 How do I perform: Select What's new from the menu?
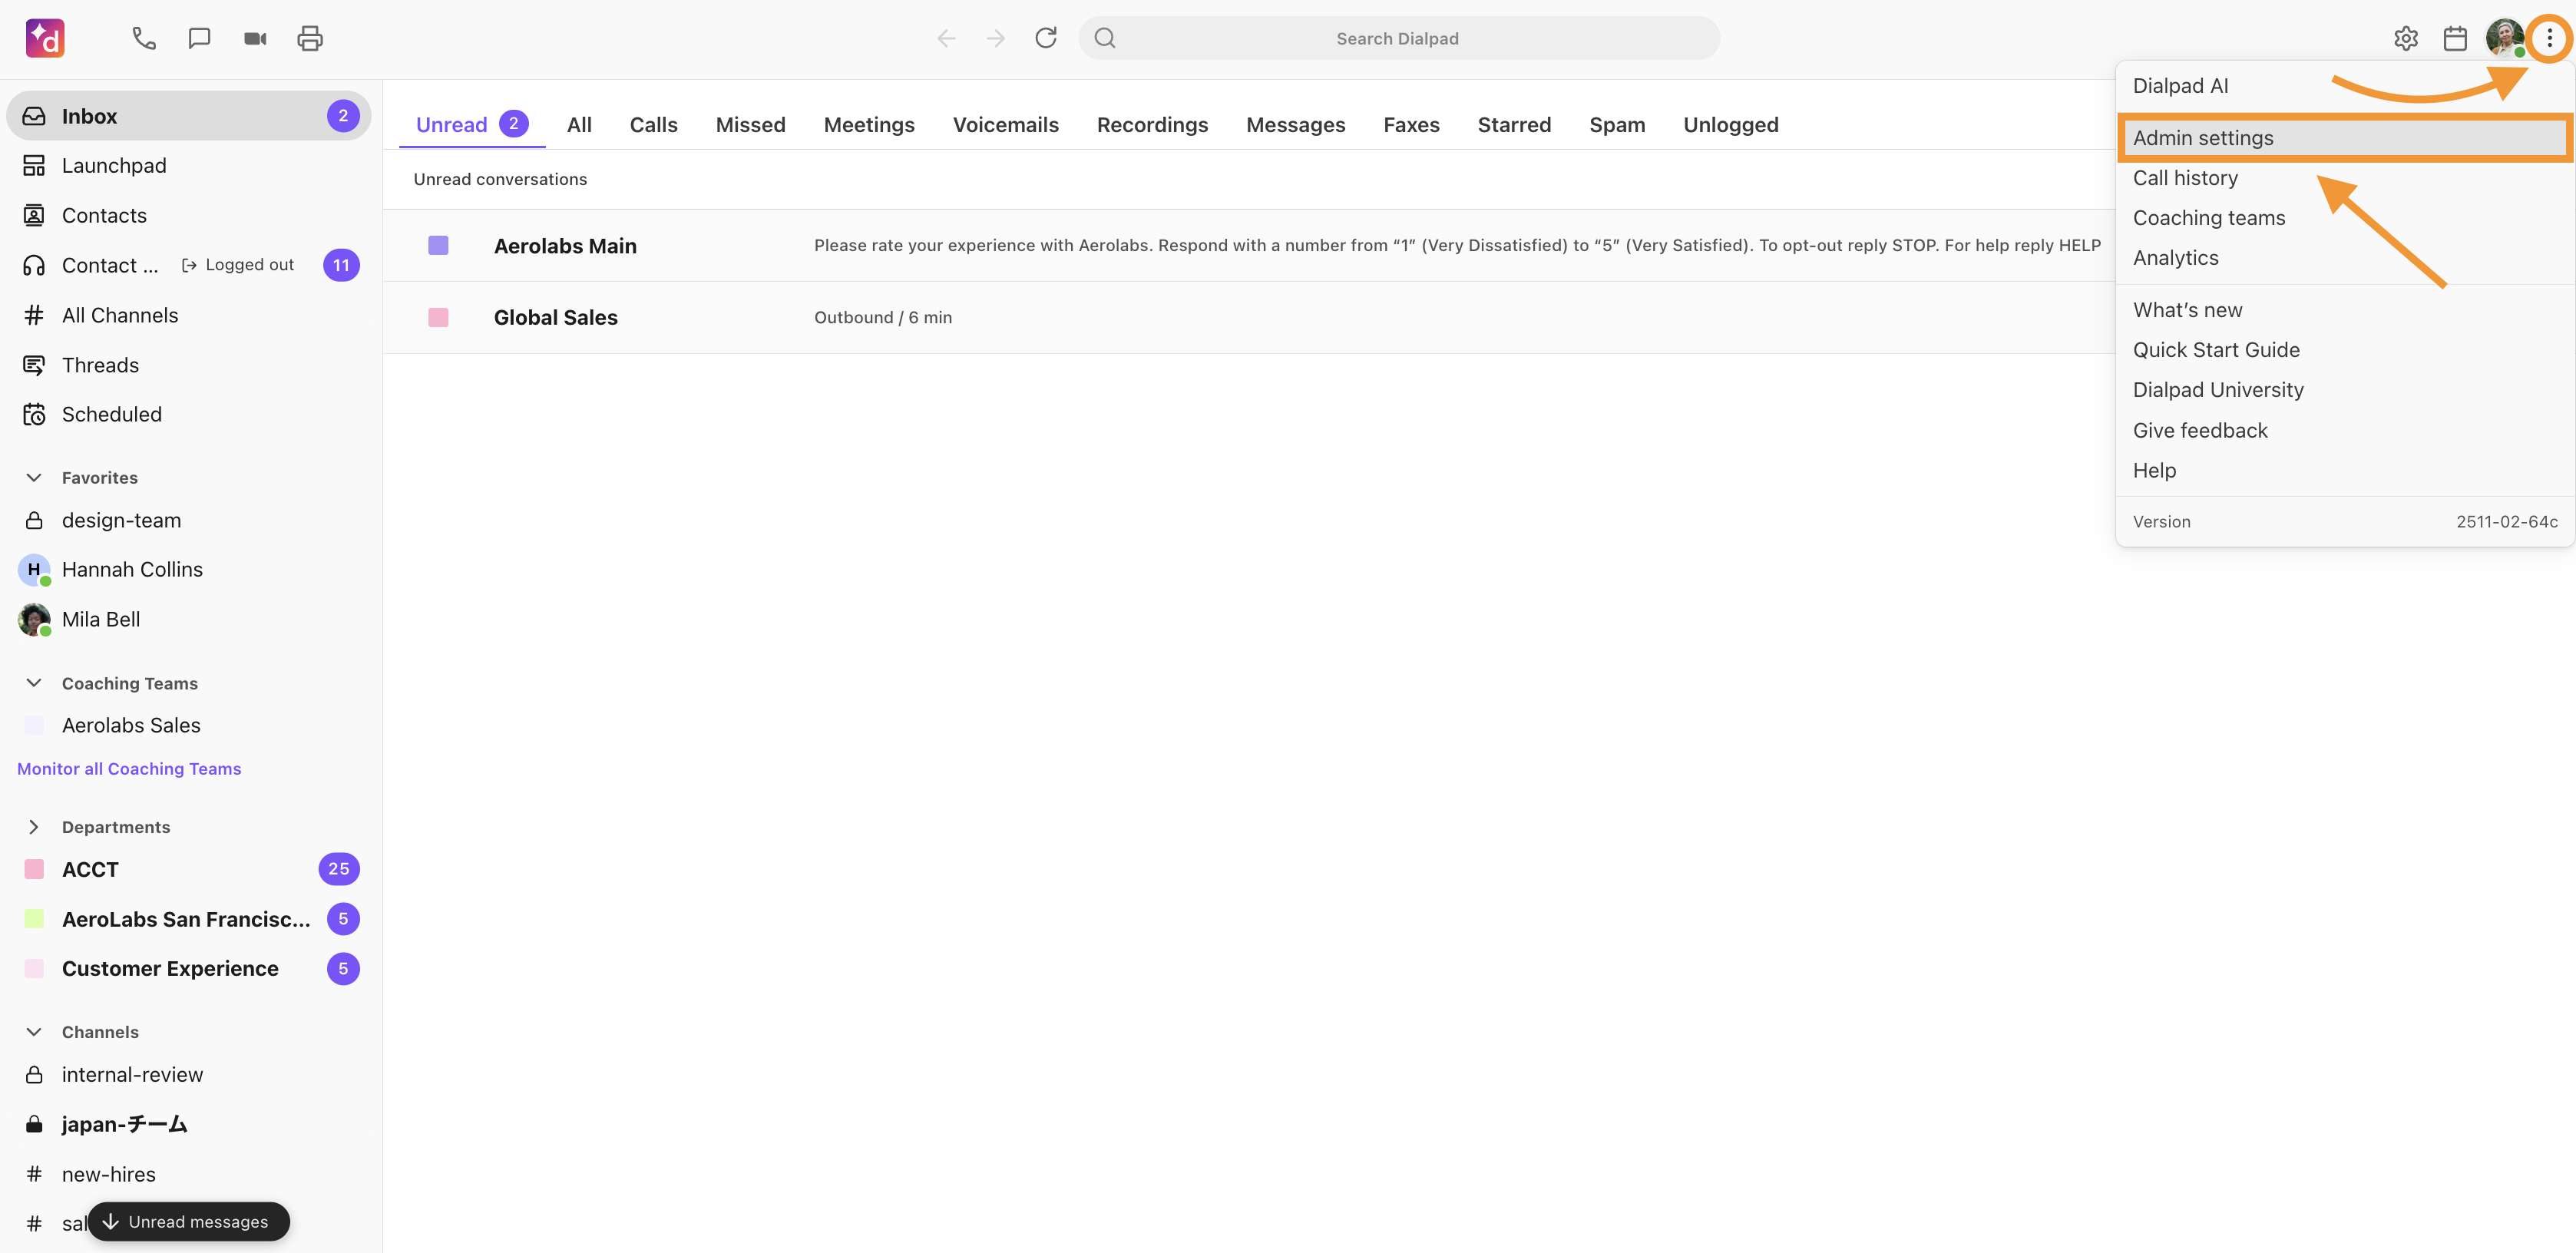[x=2344, y=310]
